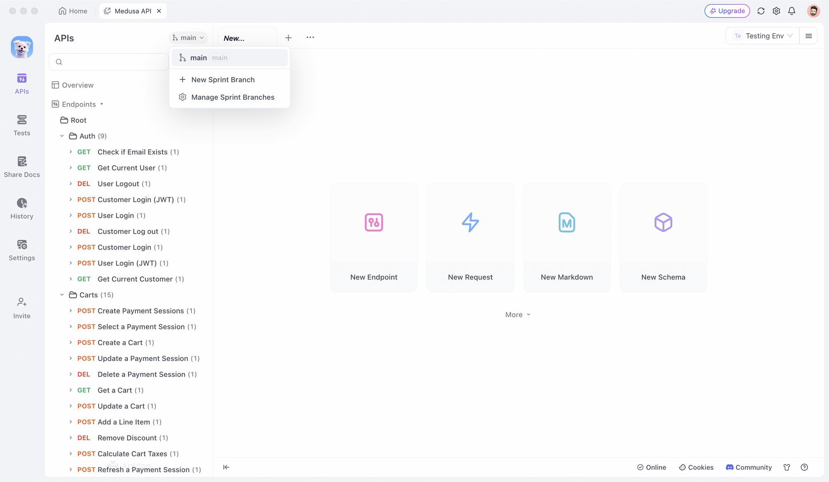Expand the Check if Email Exists endpoint
829x482 pixels.
click(70, 152)
